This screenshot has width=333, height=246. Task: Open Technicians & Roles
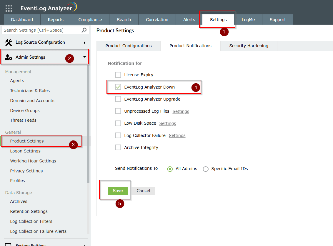(x=30, y=91)
